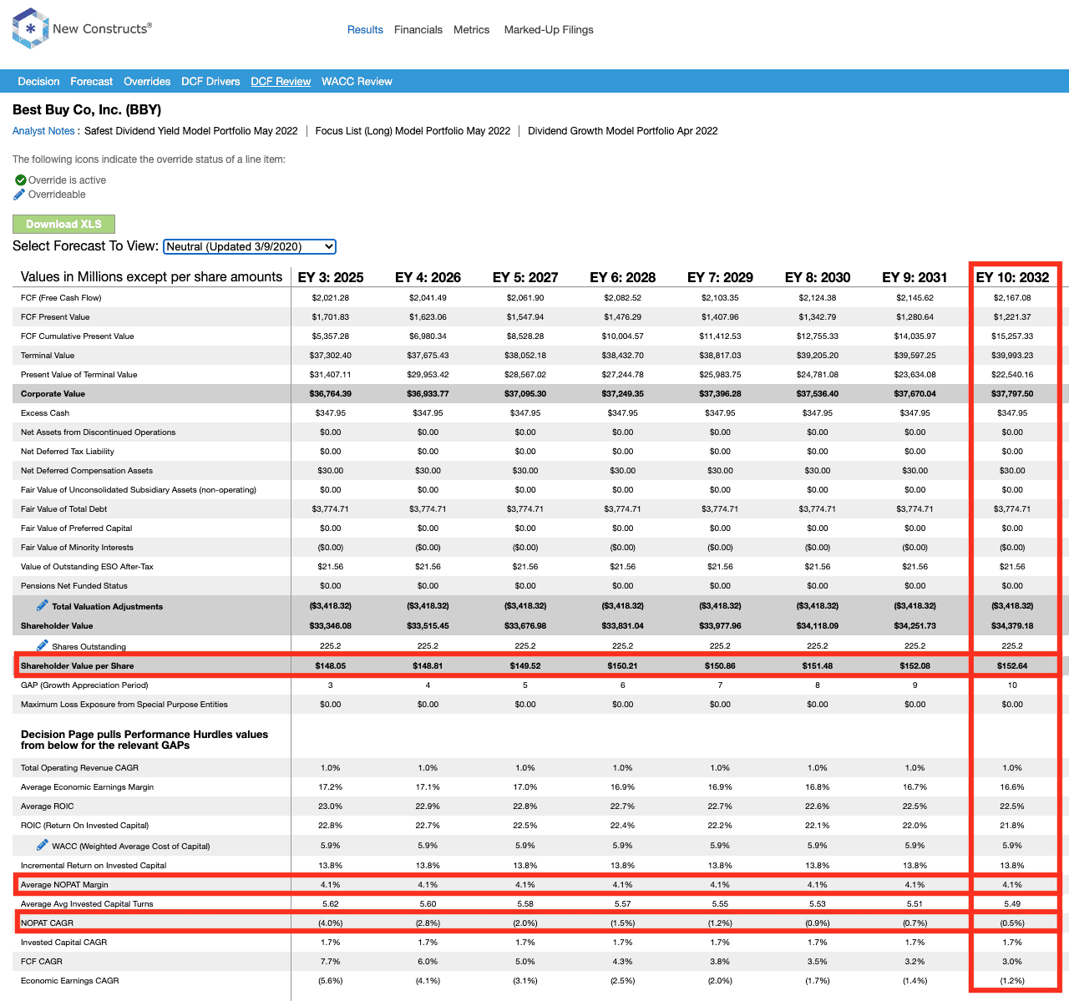This screenshot has width=1069, height=1001.
Task: Click the Incremental Return on Invested Capital label
Action: point(94,866)
